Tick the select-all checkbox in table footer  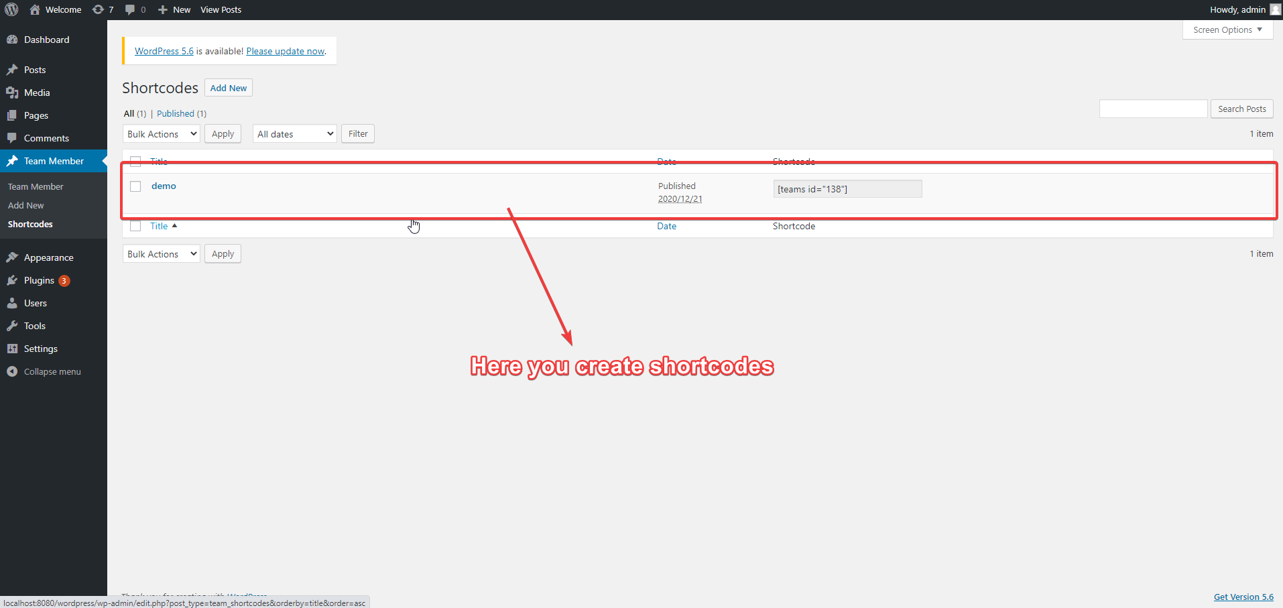135,226
